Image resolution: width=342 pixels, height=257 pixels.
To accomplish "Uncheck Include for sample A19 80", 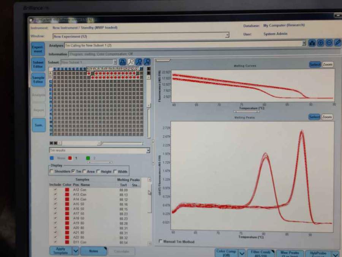I will tap(55, 223).
